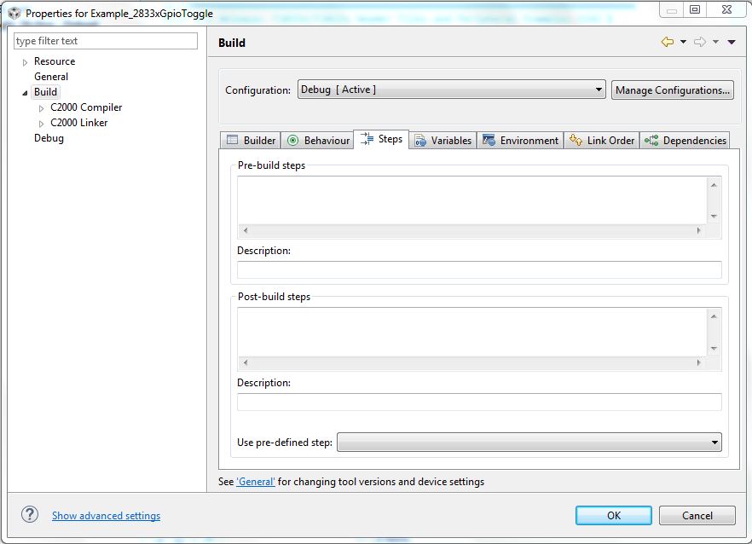This screenshot has width=752, height=544.
Task: Expand the C2000 Compiler node
Action: [x=42, y=108]
